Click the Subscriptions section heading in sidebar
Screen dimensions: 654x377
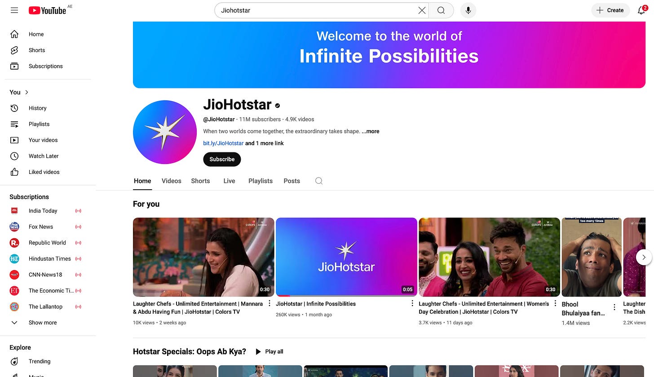[x=29, y=197]
